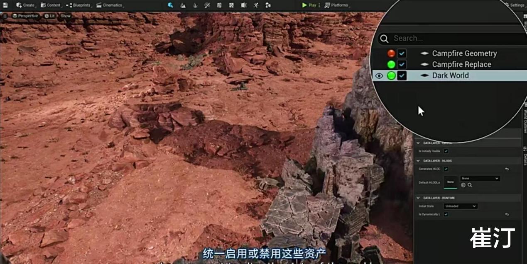Open the Blueprints toolbar menu
The width and height of the screenshot is (527, 264).
pyautogui.click(x=78, y=5)
